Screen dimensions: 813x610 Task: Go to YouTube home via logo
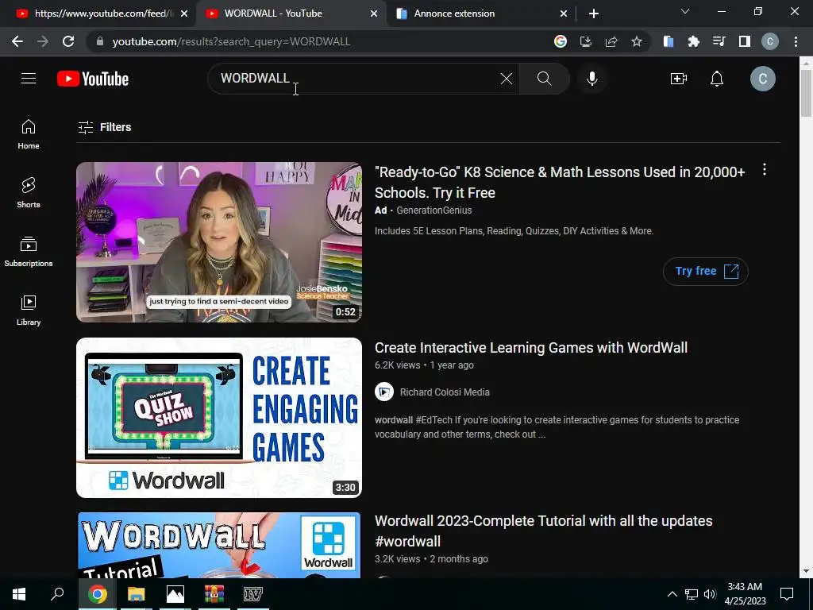coord(93,79)
